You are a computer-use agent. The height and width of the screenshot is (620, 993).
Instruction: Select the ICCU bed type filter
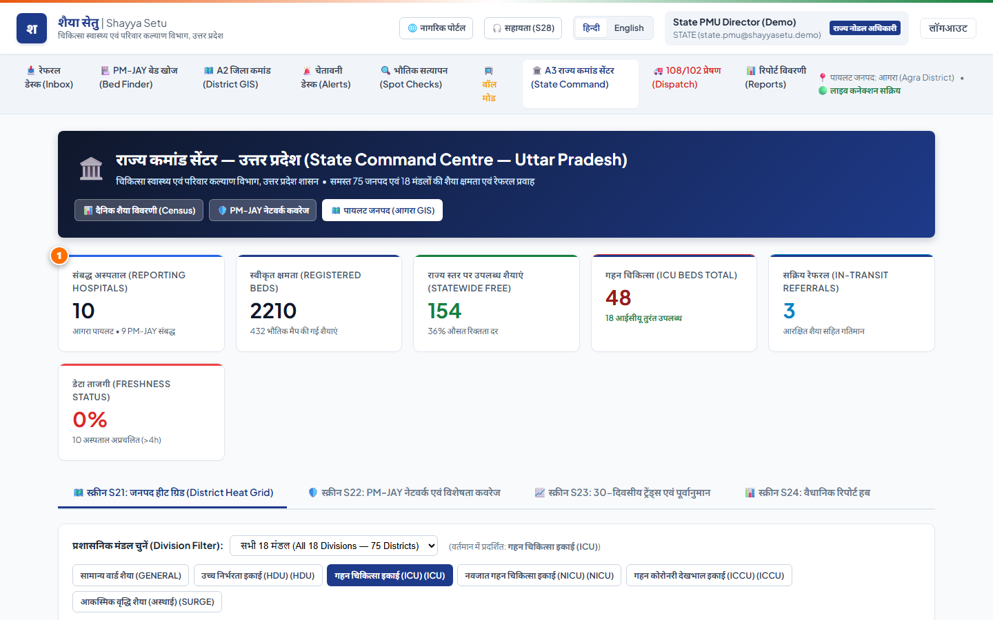(x=709, y=575)
